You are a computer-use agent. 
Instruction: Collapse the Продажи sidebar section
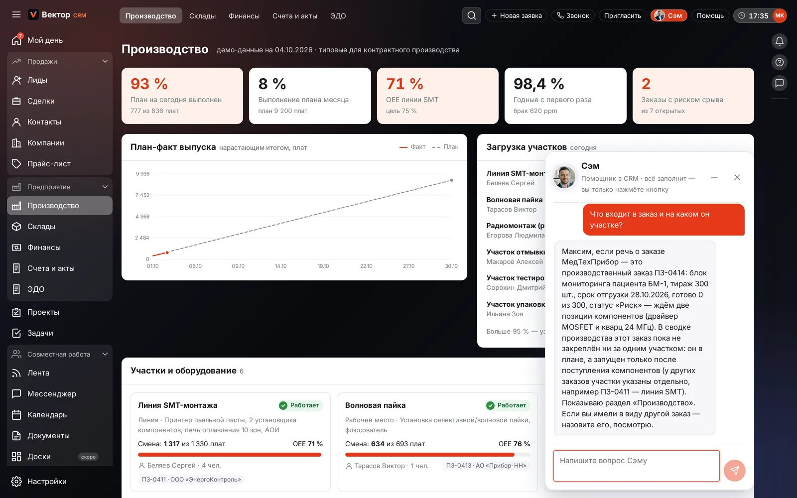point(105,61)
